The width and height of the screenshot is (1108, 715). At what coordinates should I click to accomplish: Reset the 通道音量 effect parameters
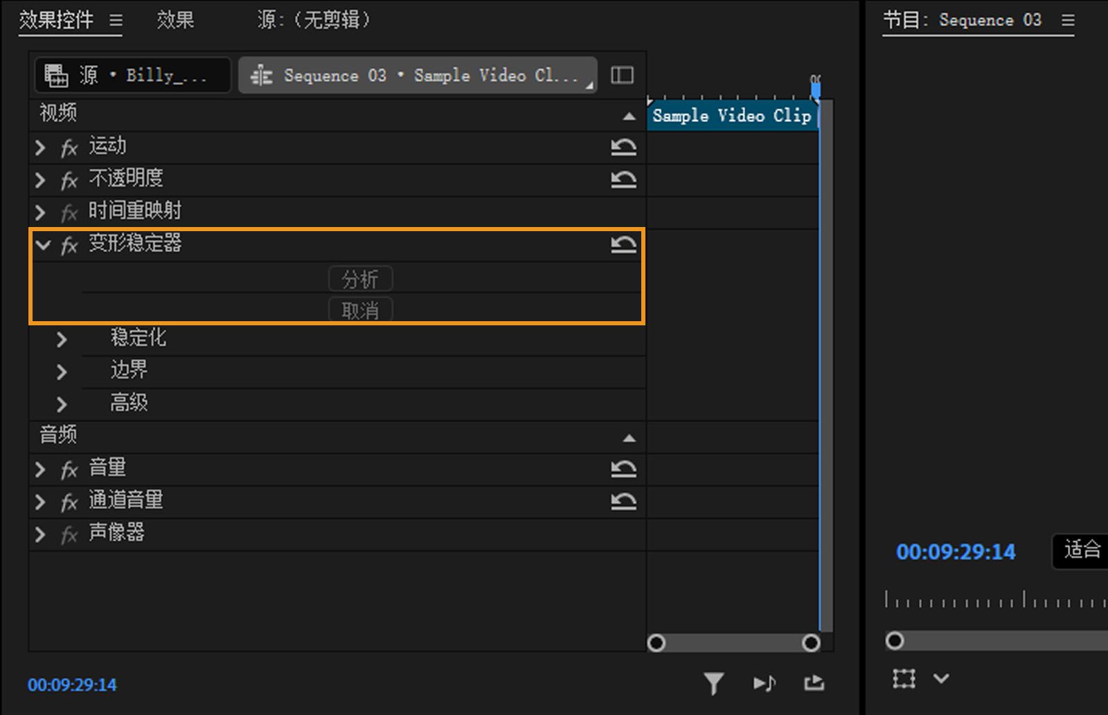623,501
